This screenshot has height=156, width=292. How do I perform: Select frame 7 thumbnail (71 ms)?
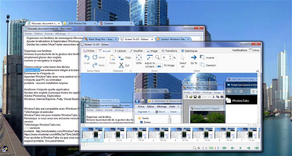click(x=247, y=134)
